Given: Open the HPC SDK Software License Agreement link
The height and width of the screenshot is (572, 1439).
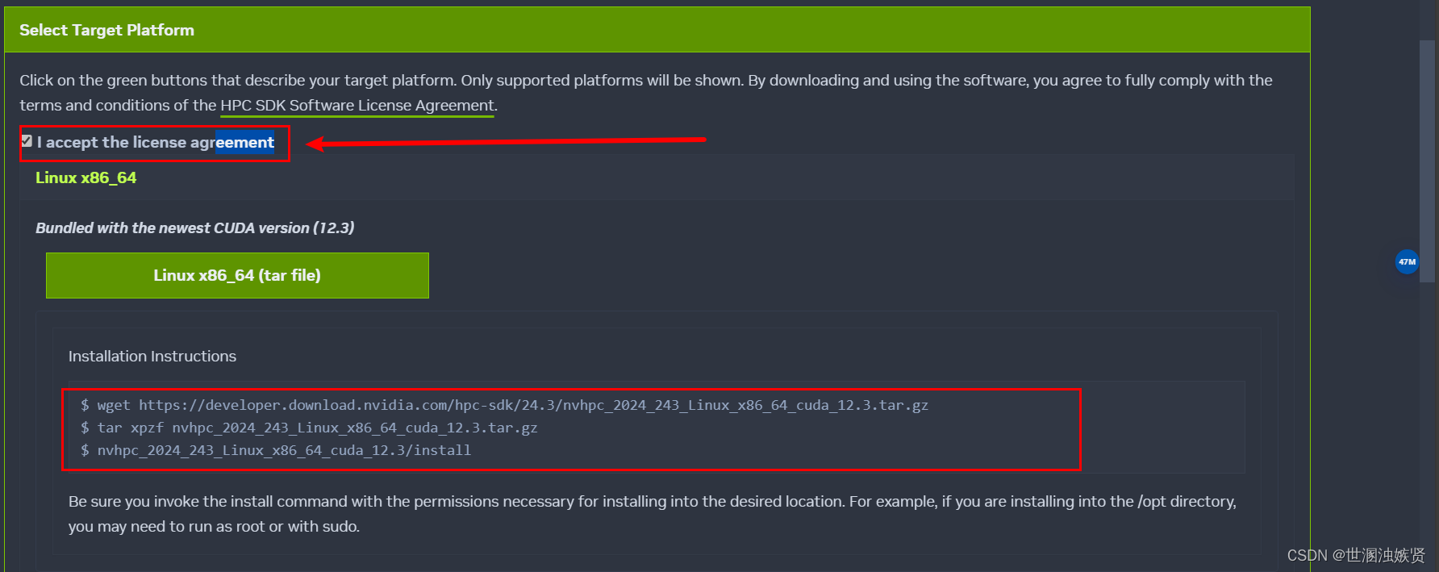Looking at the screenshot, I should pyautogui.click(x=357, y=106).
